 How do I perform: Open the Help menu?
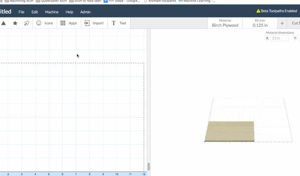tap(69, 12)
